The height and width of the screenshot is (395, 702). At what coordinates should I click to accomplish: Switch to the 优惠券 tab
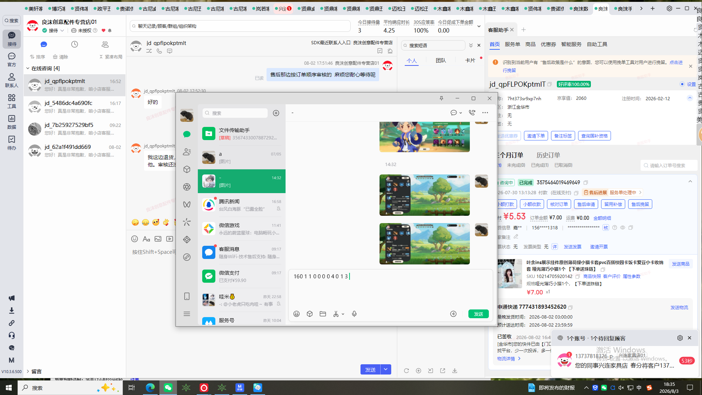(548, 44)
